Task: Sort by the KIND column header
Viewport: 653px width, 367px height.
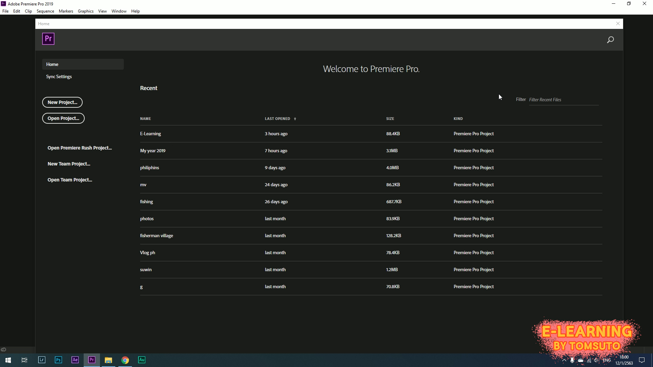Action: [458, 119]
